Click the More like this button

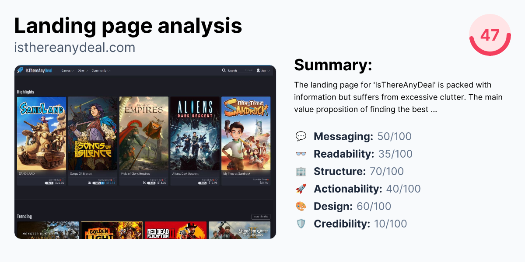[x=261, y=216]
